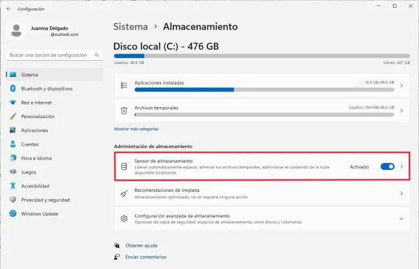Click Enviar comentarios link

pos(144,257)
